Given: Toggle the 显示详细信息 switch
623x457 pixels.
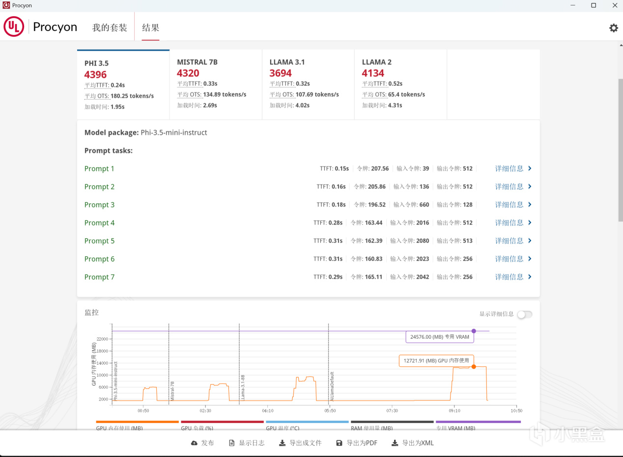Looking at the screenshot, I should coord(525,314).
